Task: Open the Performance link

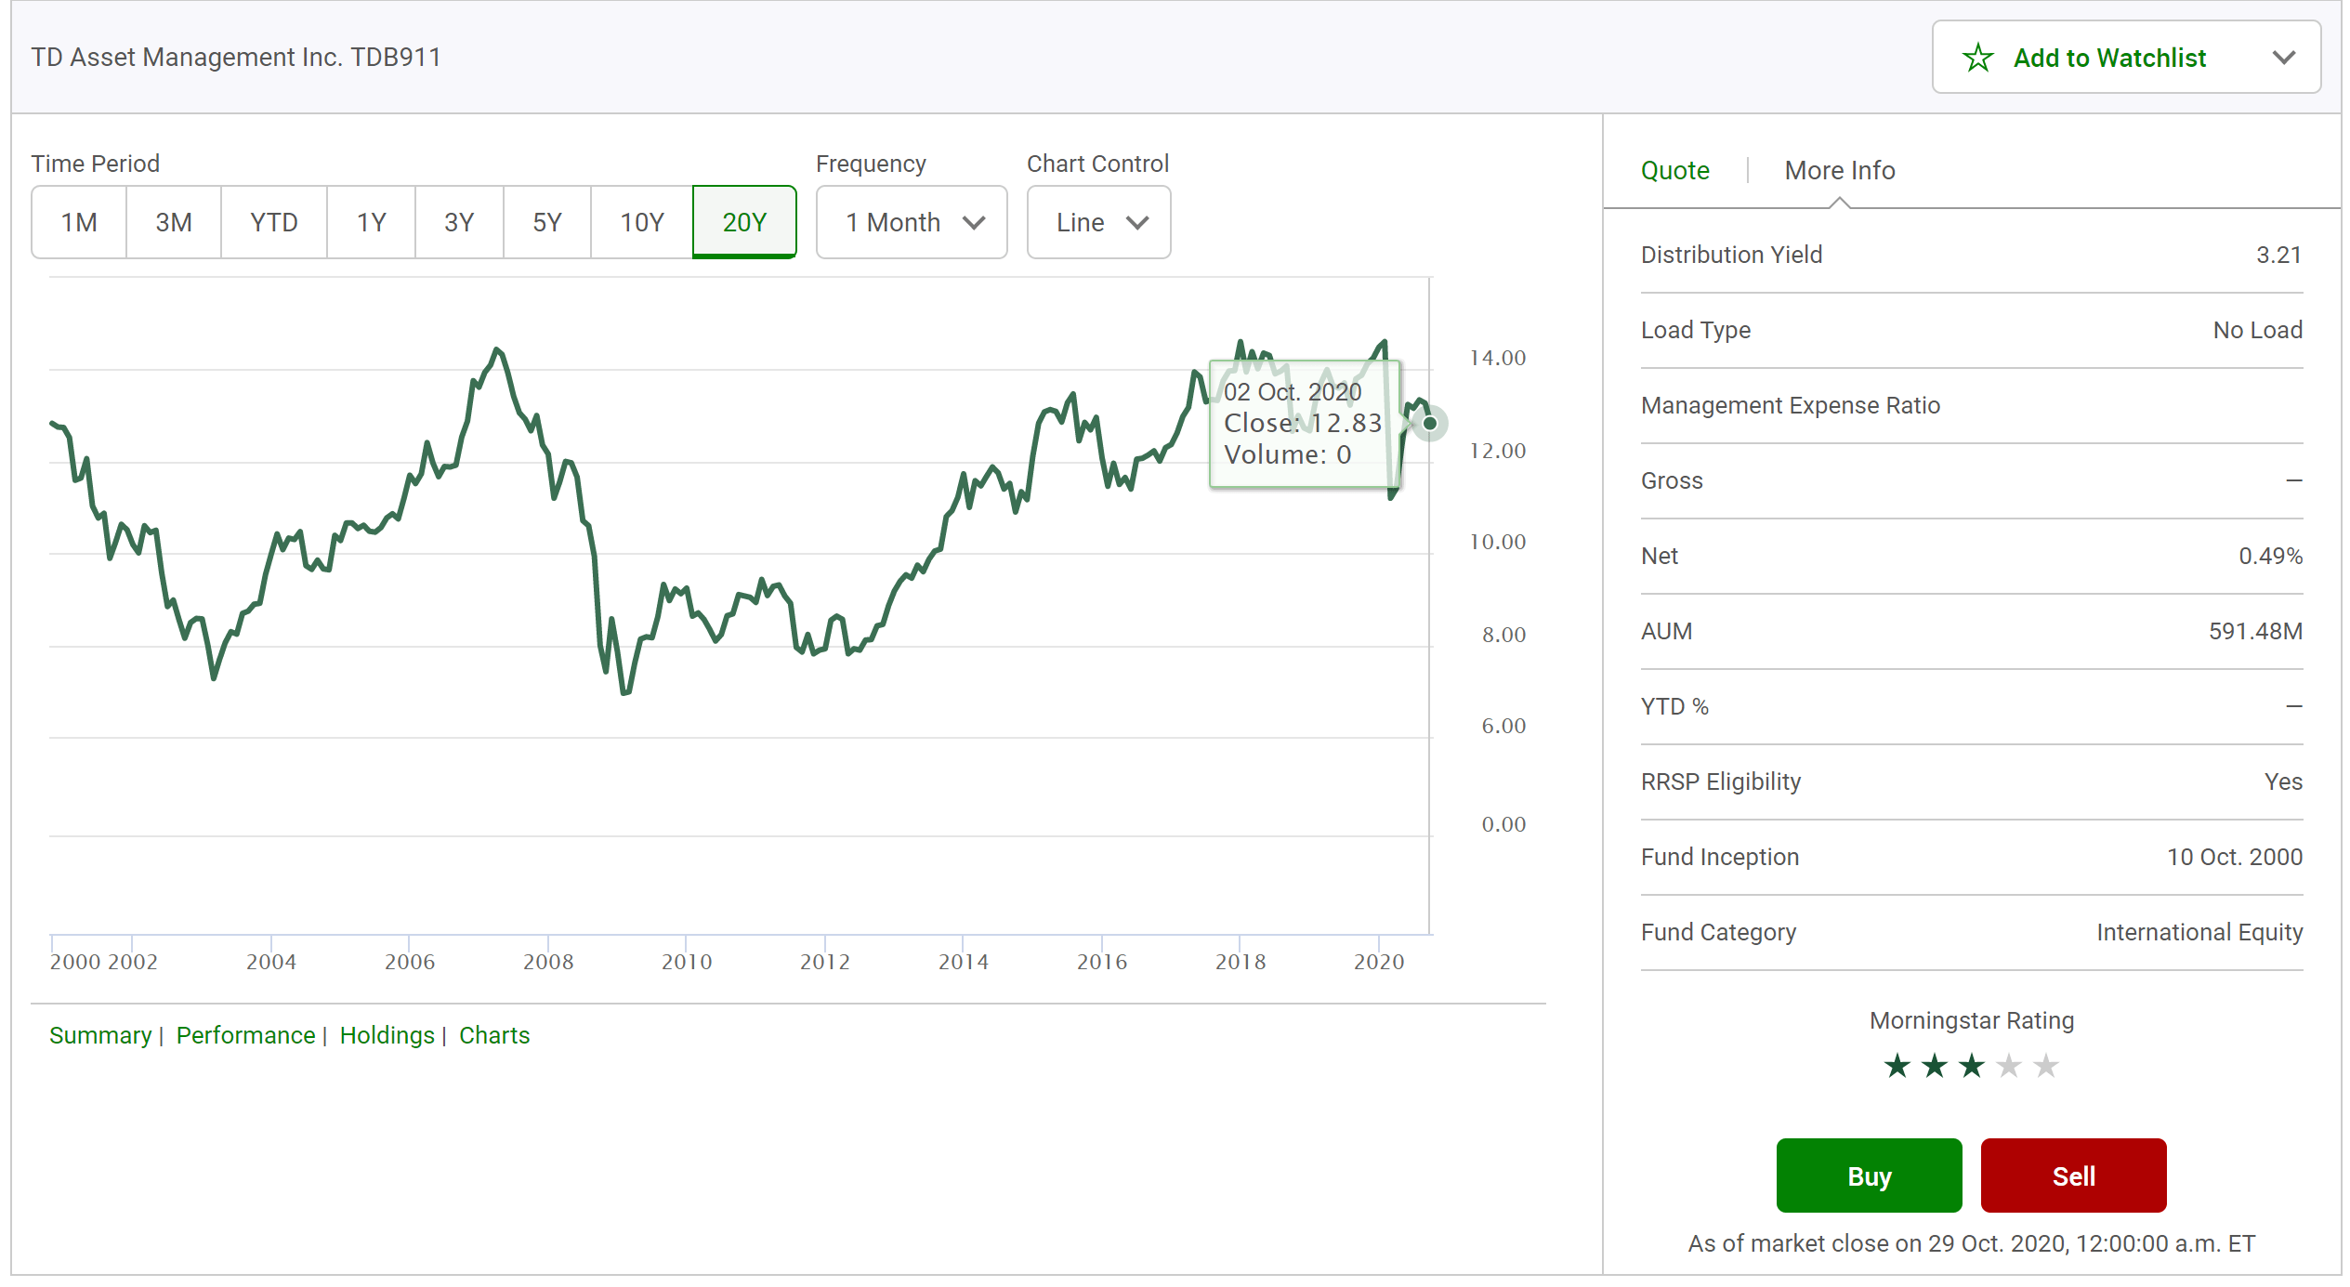Action: [245, 1035]
